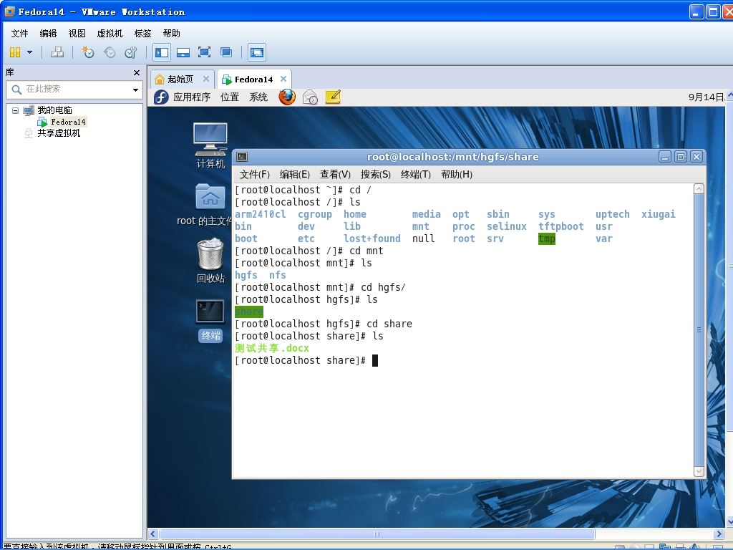Click the horizontal scrollbar left arrow
This screenshot has width=733, height=550.
coord(153,534)
